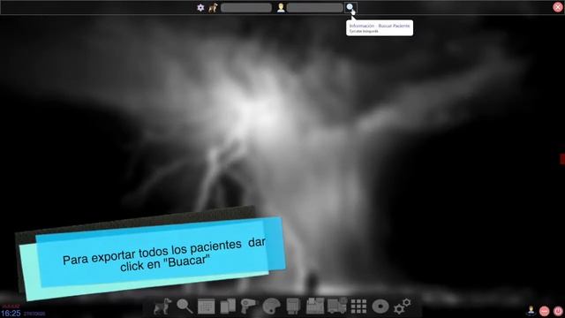Click the user avatar icon at bottom right

tap(531, 310)
